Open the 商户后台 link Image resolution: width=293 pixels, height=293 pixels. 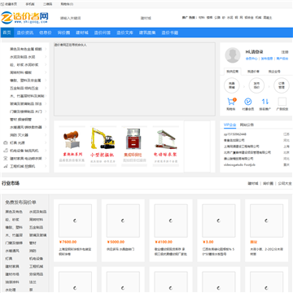click(282, 59)
